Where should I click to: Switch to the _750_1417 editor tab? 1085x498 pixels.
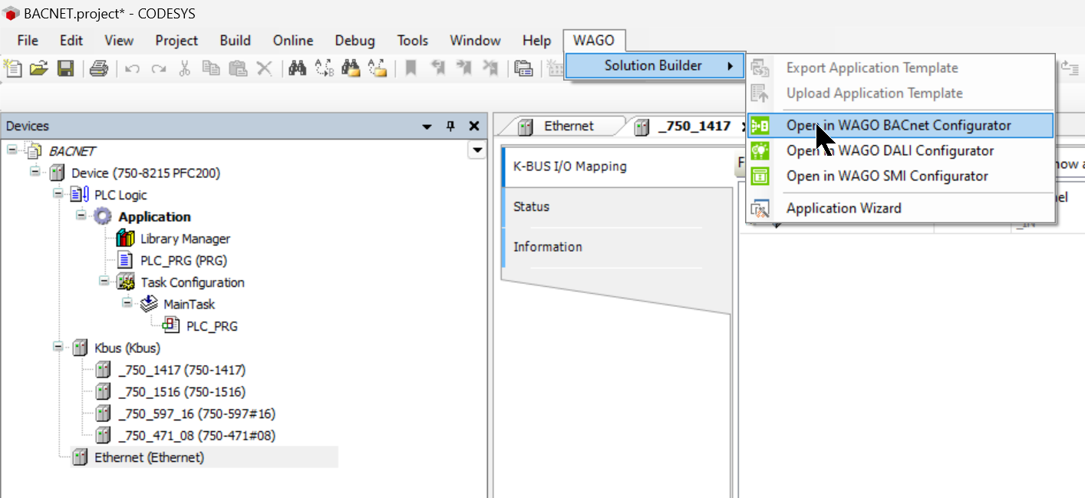[x=694, y=126]
